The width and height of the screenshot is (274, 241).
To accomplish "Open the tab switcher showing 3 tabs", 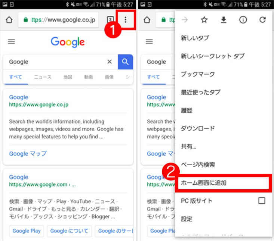I will click(x=110, y=20).
